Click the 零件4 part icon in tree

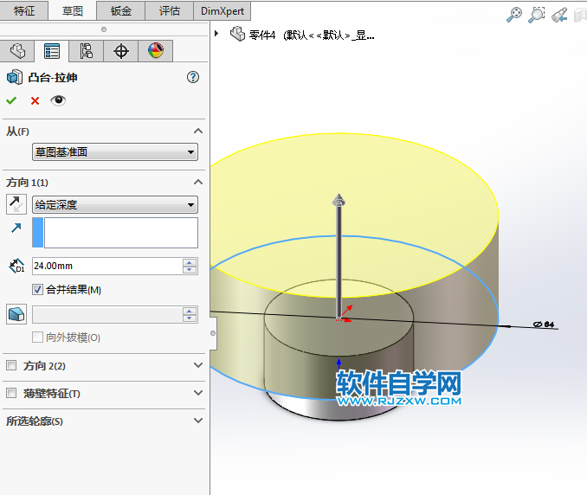[x=237, y=34]
